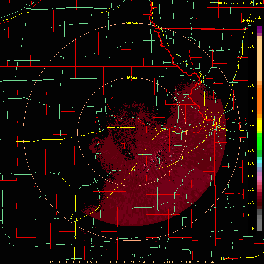Click the 9.8 value on the color scale
The height and width of the screenshot is (264, 264).
251,33
